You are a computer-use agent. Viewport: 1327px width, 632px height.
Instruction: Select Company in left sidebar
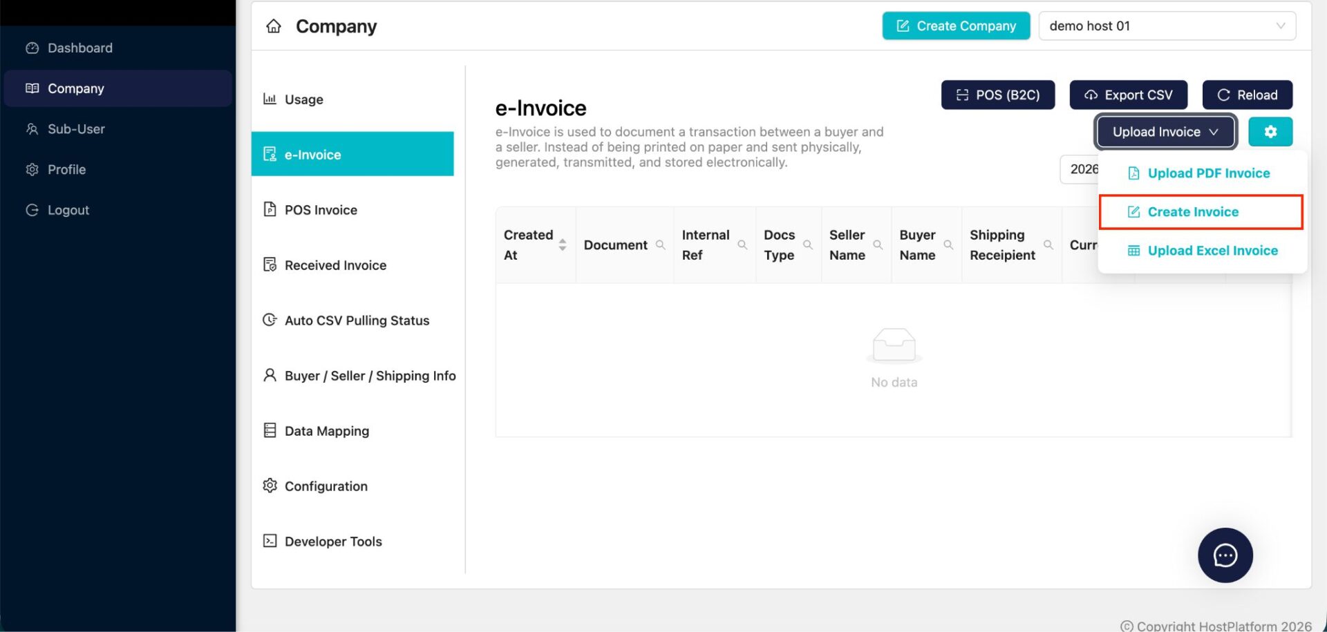coord(117,88)
